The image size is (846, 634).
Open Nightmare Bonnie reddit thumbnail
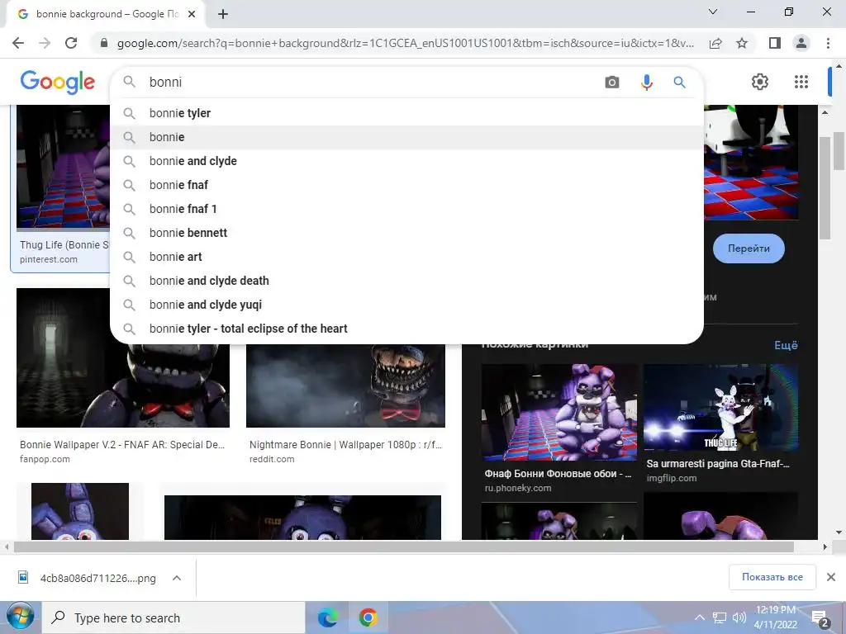click(345, 386)
